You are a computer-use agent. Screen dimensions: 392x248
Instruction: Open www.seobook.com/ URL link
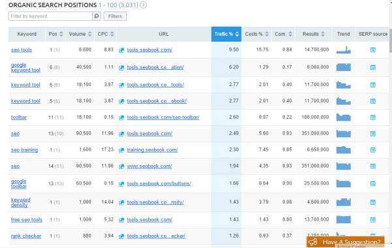point(149,166)
